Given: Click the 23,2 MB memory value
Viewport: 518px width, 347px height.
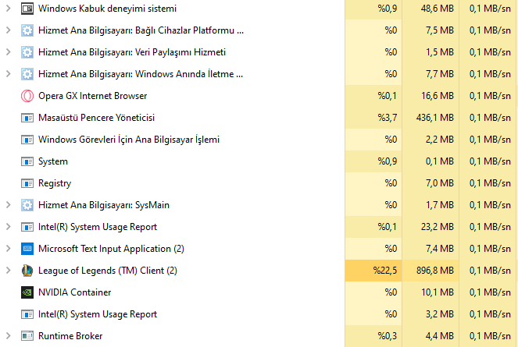Looking at the screenshot, I should 438,227.
